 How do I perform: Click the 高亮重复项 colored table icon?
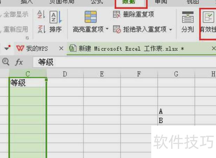(91, 17)
